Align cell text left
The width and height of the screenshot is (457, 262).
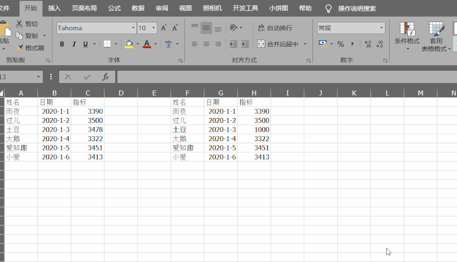pyautogui.click(x=195, y=44)
